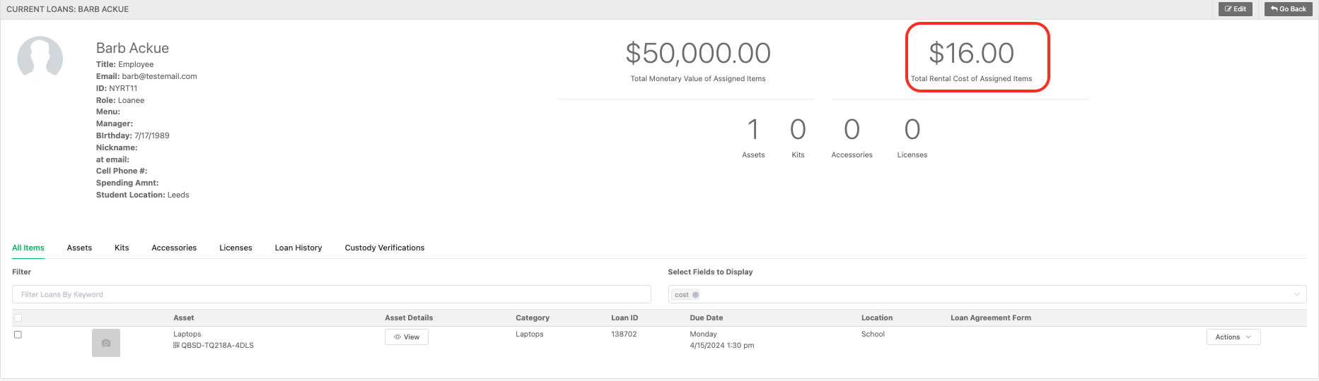Click the pencil icon on Edit button

(x=1228, y=9)
